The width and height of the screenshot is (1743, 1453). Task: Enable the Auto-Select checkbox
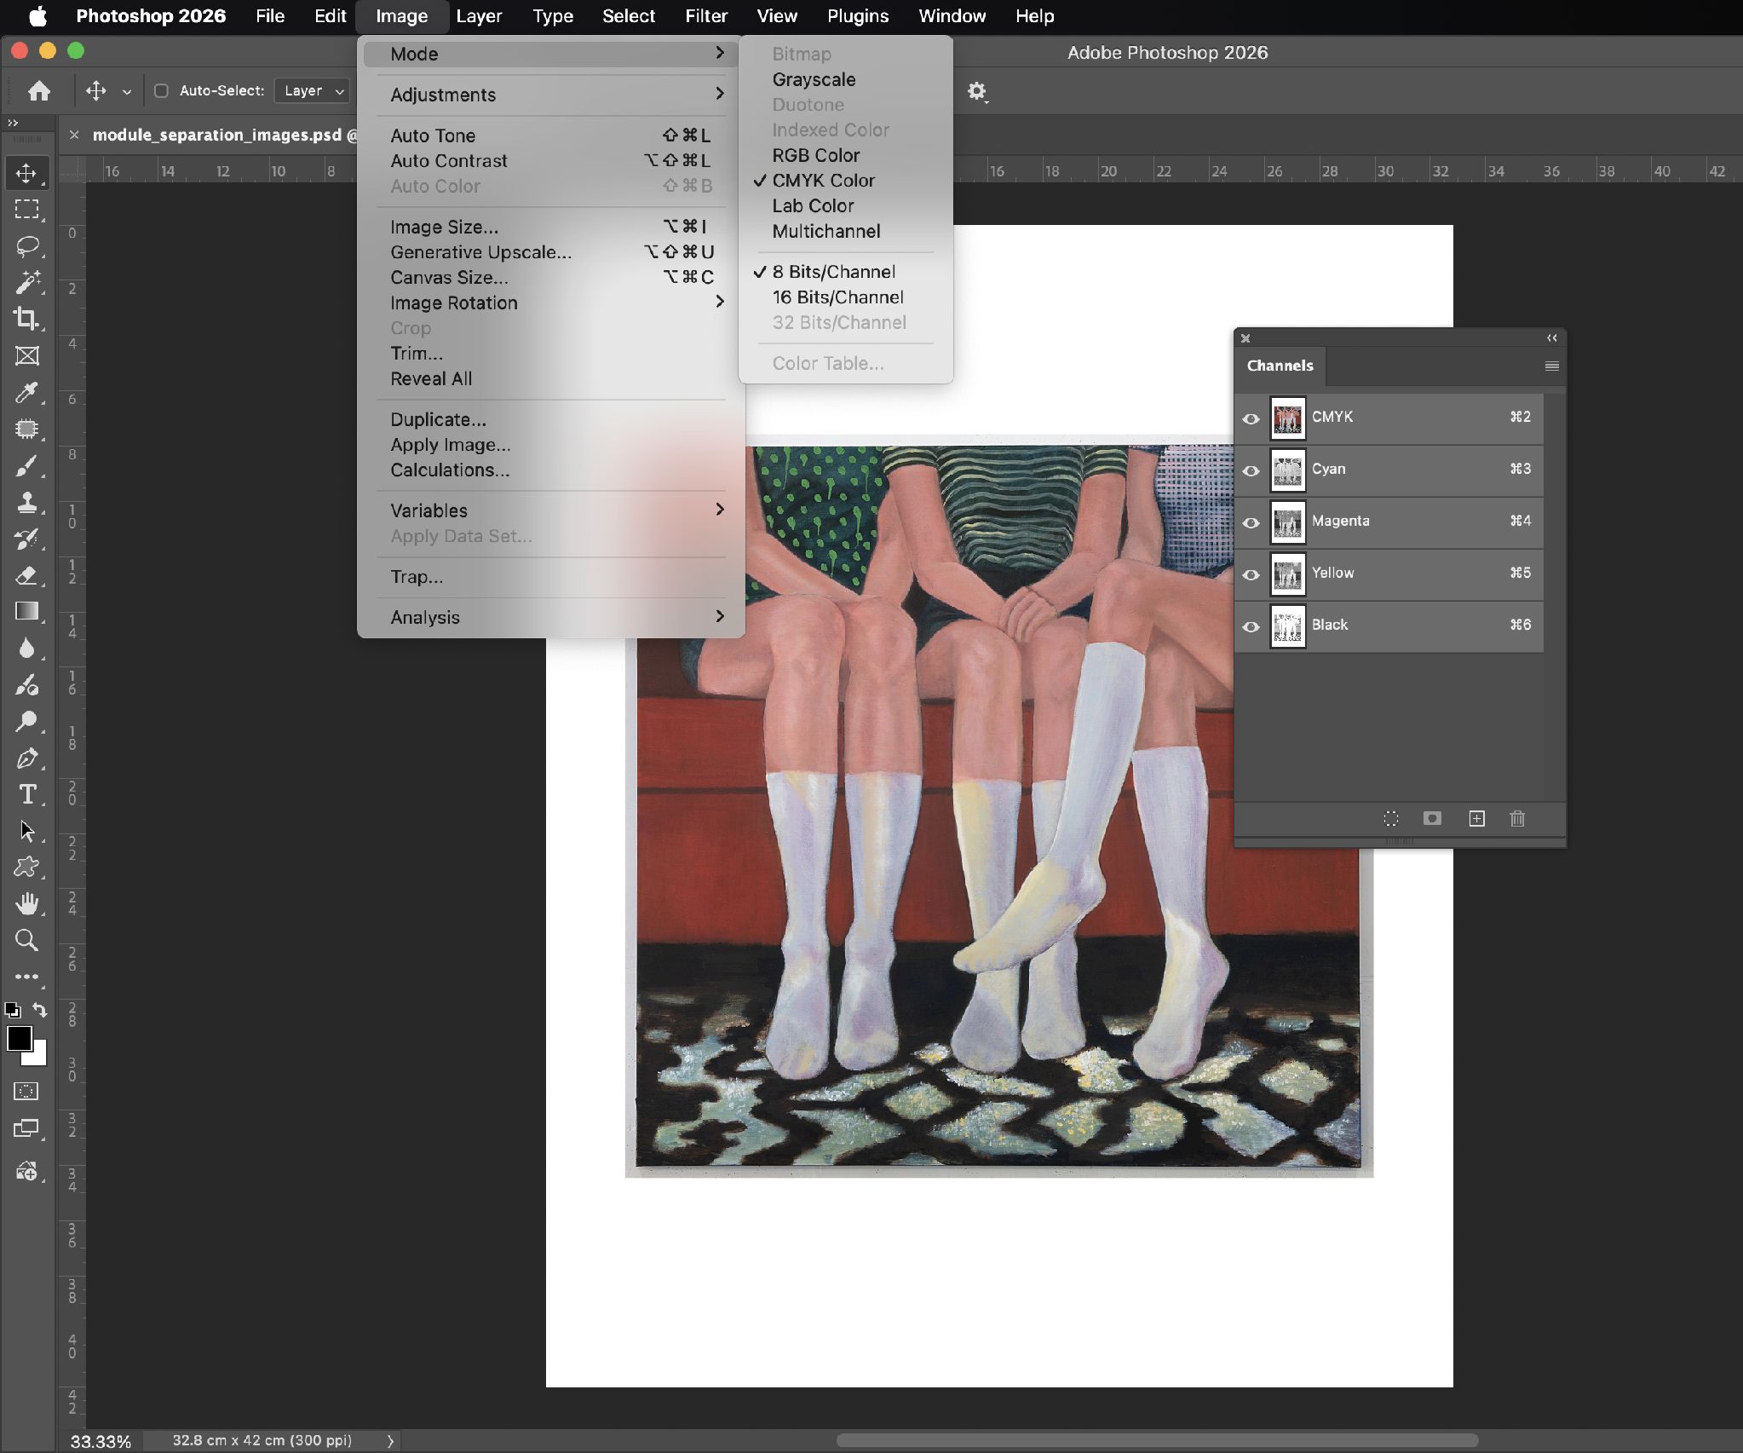pos(161,90)
